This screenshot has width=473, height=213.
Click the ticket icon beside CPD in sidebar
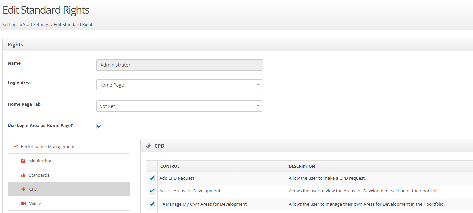[x=23, y=189]
